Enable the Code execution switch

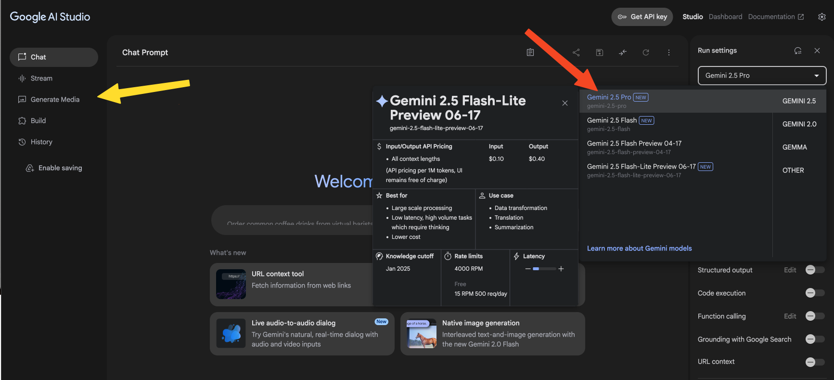click(x=815, y=293)
